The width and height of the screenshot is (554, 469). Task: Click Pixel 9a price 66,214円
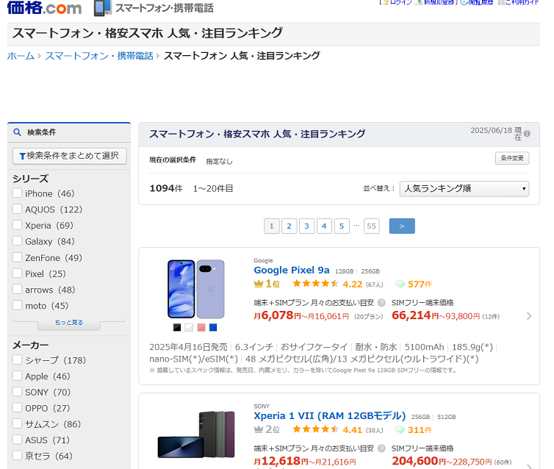coord(415,315)
